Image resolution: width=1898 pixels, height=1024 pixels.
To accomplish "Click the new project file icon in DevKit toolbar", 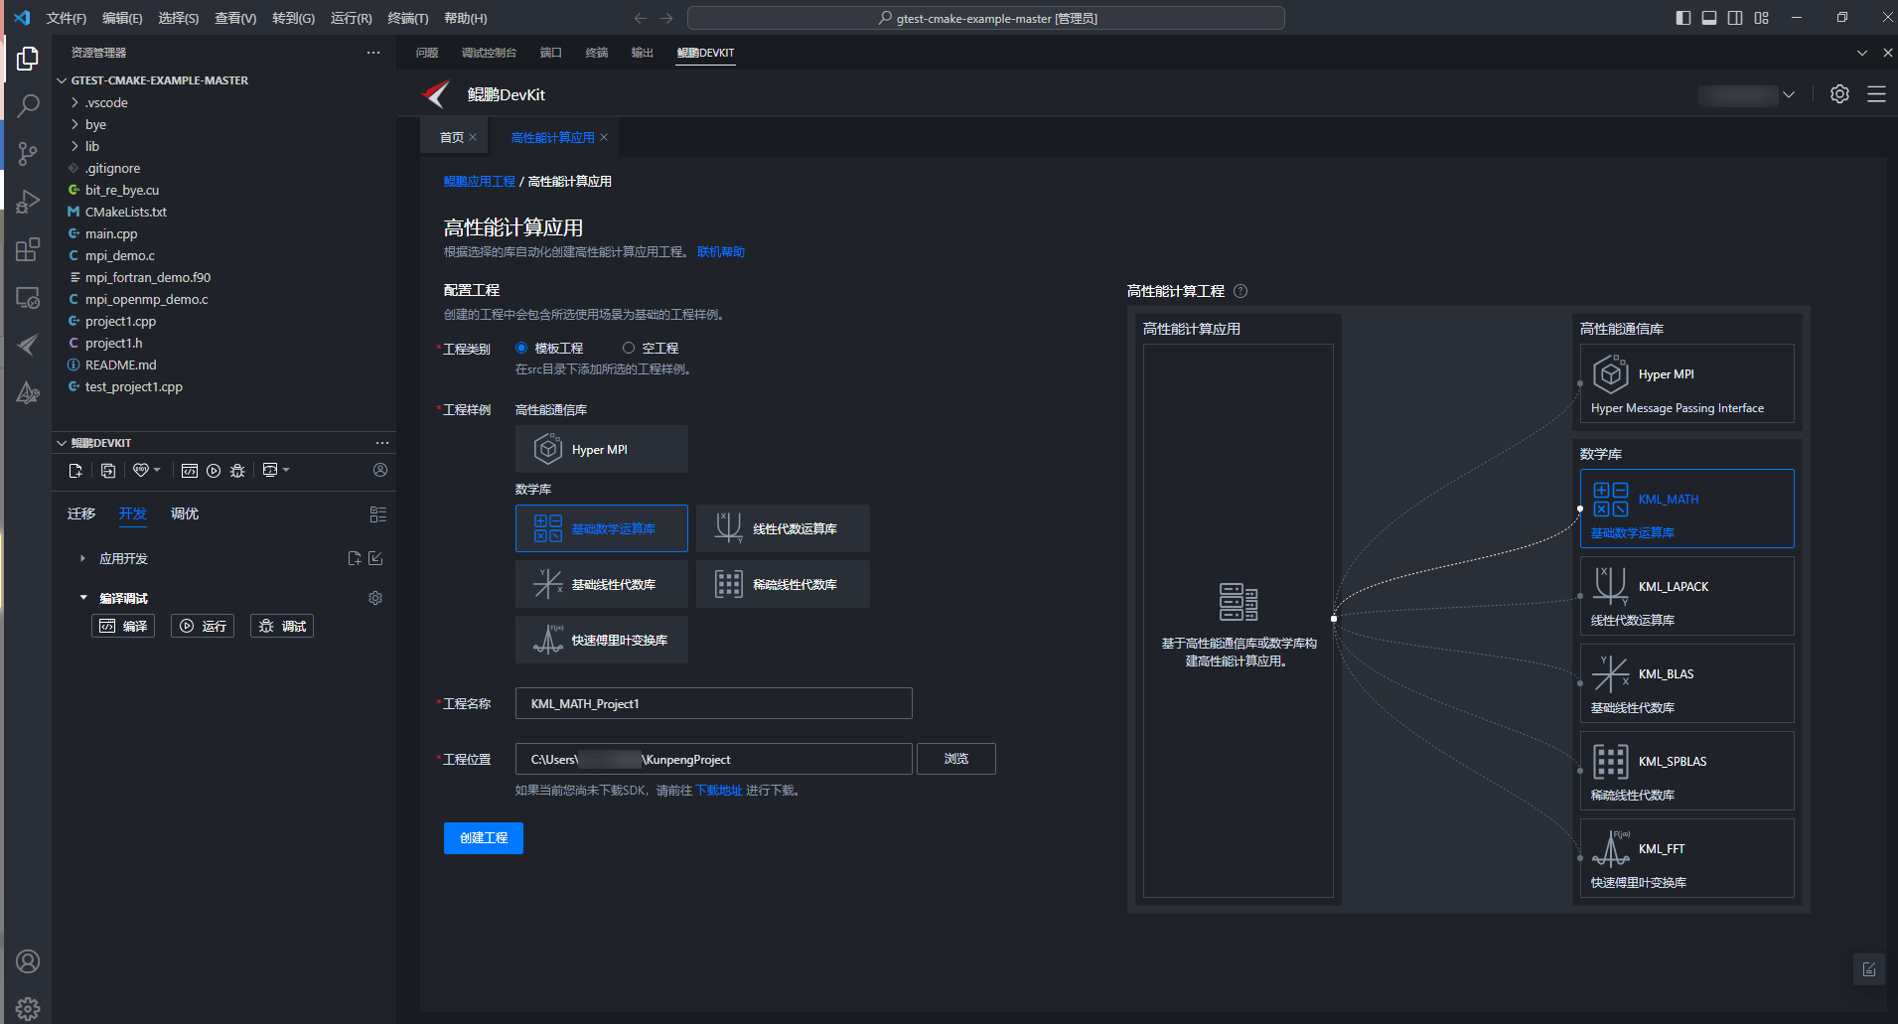I will (75, 471).
